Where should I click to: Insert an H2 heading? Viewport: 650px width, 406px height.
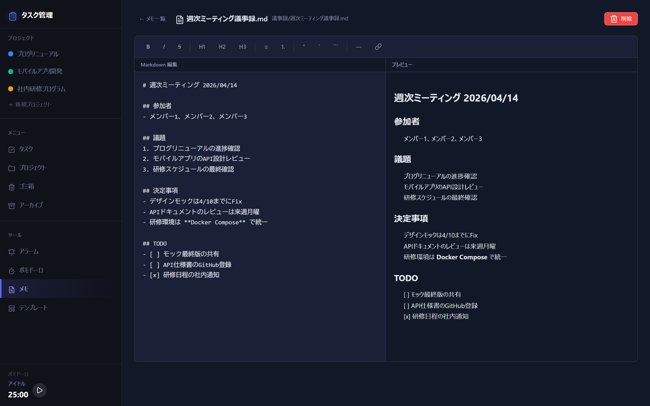click(x=222, y=47)
